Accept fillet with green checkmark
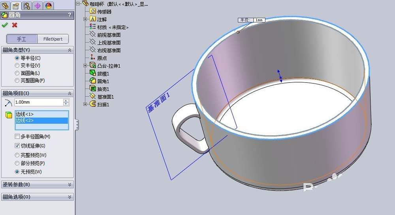This screenshot has width=395, height=215. pos(5,25)
